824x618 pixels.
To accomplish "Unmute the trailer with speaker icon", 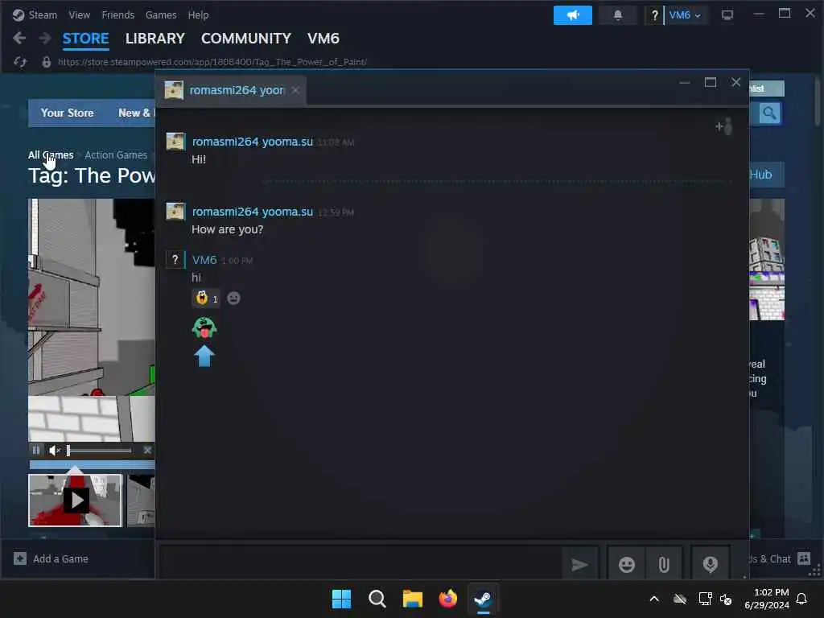I will (x=55, y=451).
